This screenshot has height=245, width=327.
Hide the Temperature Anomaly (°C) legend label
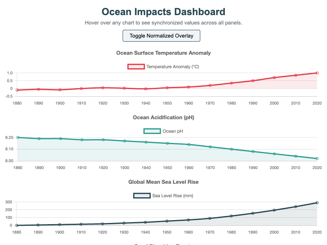point(172,67)
